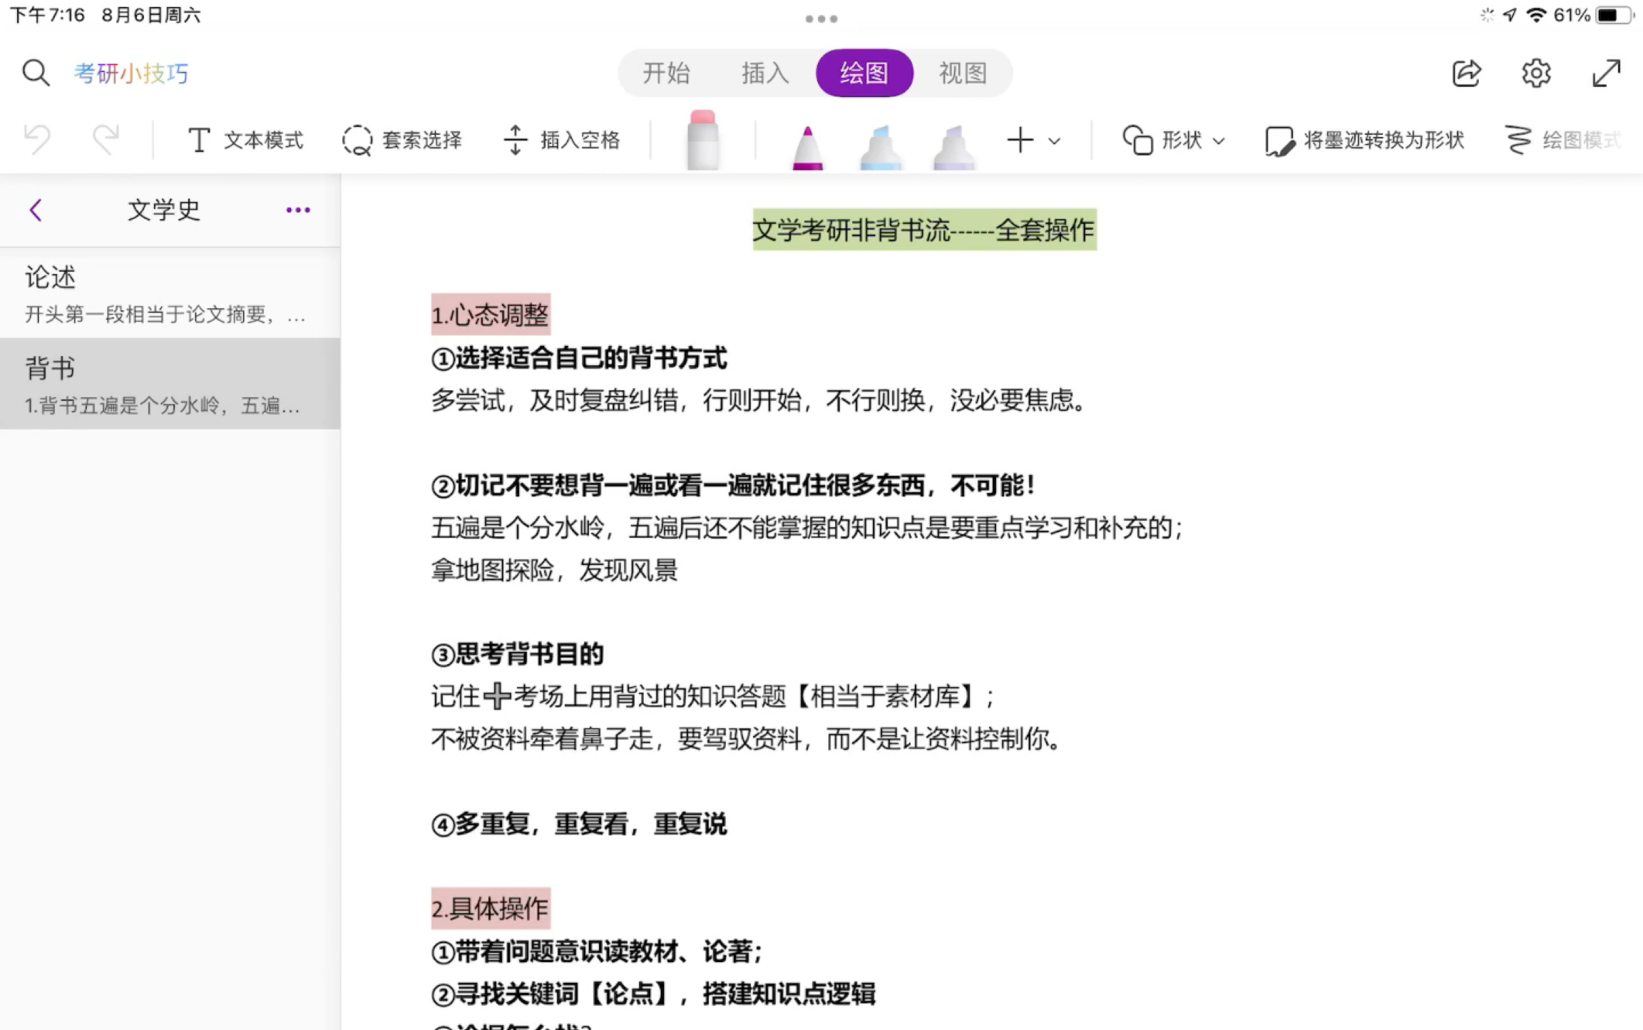Toggle 将墨迹转换为形状 ink to shape
The width and height of the screenshot is (1643, 1030).
1364,140
